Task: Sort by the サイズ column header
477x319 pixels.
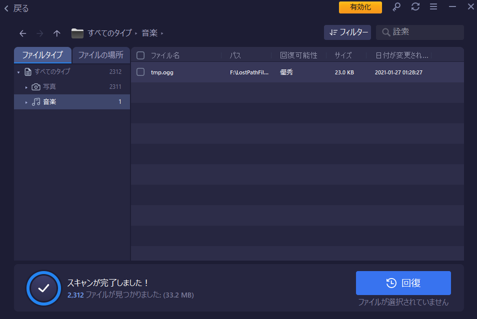Action: coord(343,55)
